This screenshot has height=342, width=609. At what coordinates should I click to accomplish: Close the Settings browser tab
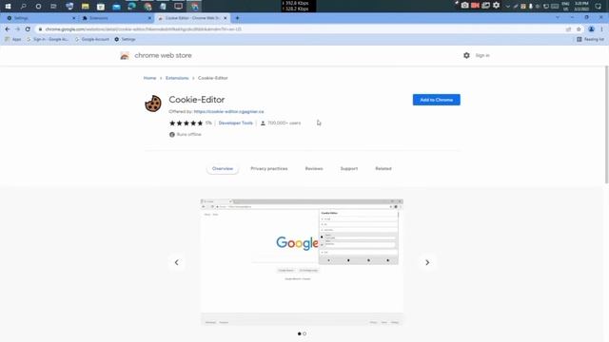pyautogui.click(x=74, y=18)
